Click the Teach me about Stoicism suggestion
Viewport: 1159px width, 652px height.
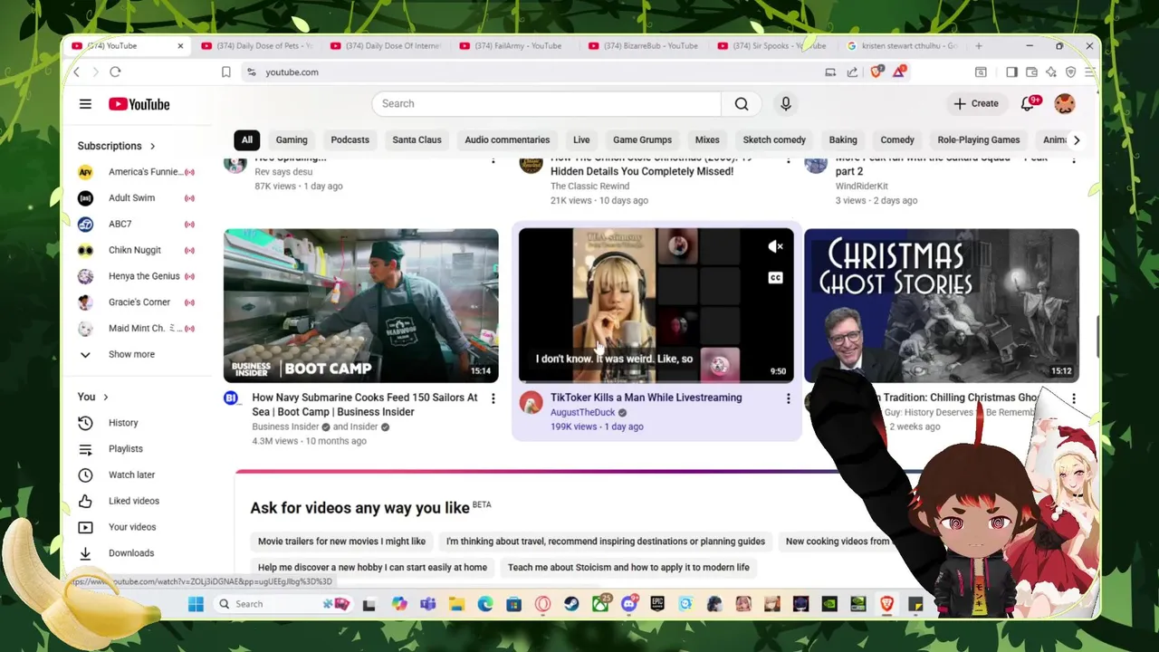(628, 568)
